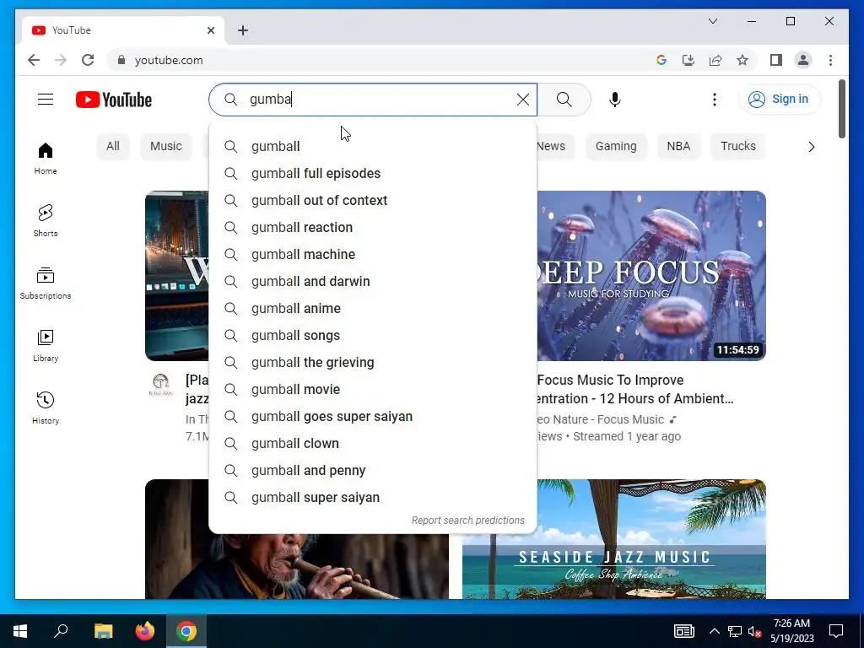Open Chrome's three-dot menu
Image resolution: width=864 pixels, height=648 pixels.
point(830,60)
